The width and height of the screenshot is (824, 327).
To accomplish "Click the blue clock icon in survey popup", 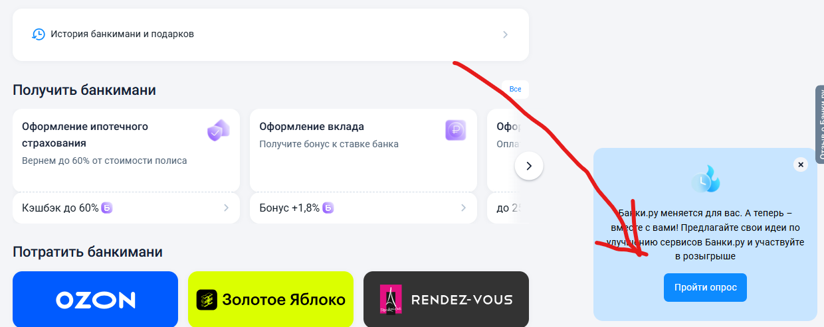I will [705, 179].
